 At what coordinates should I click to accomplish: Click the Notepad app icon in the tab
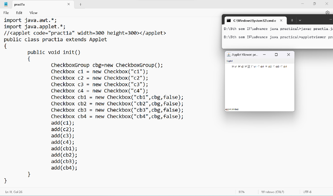pyautogui.click(x=6, y=4)
